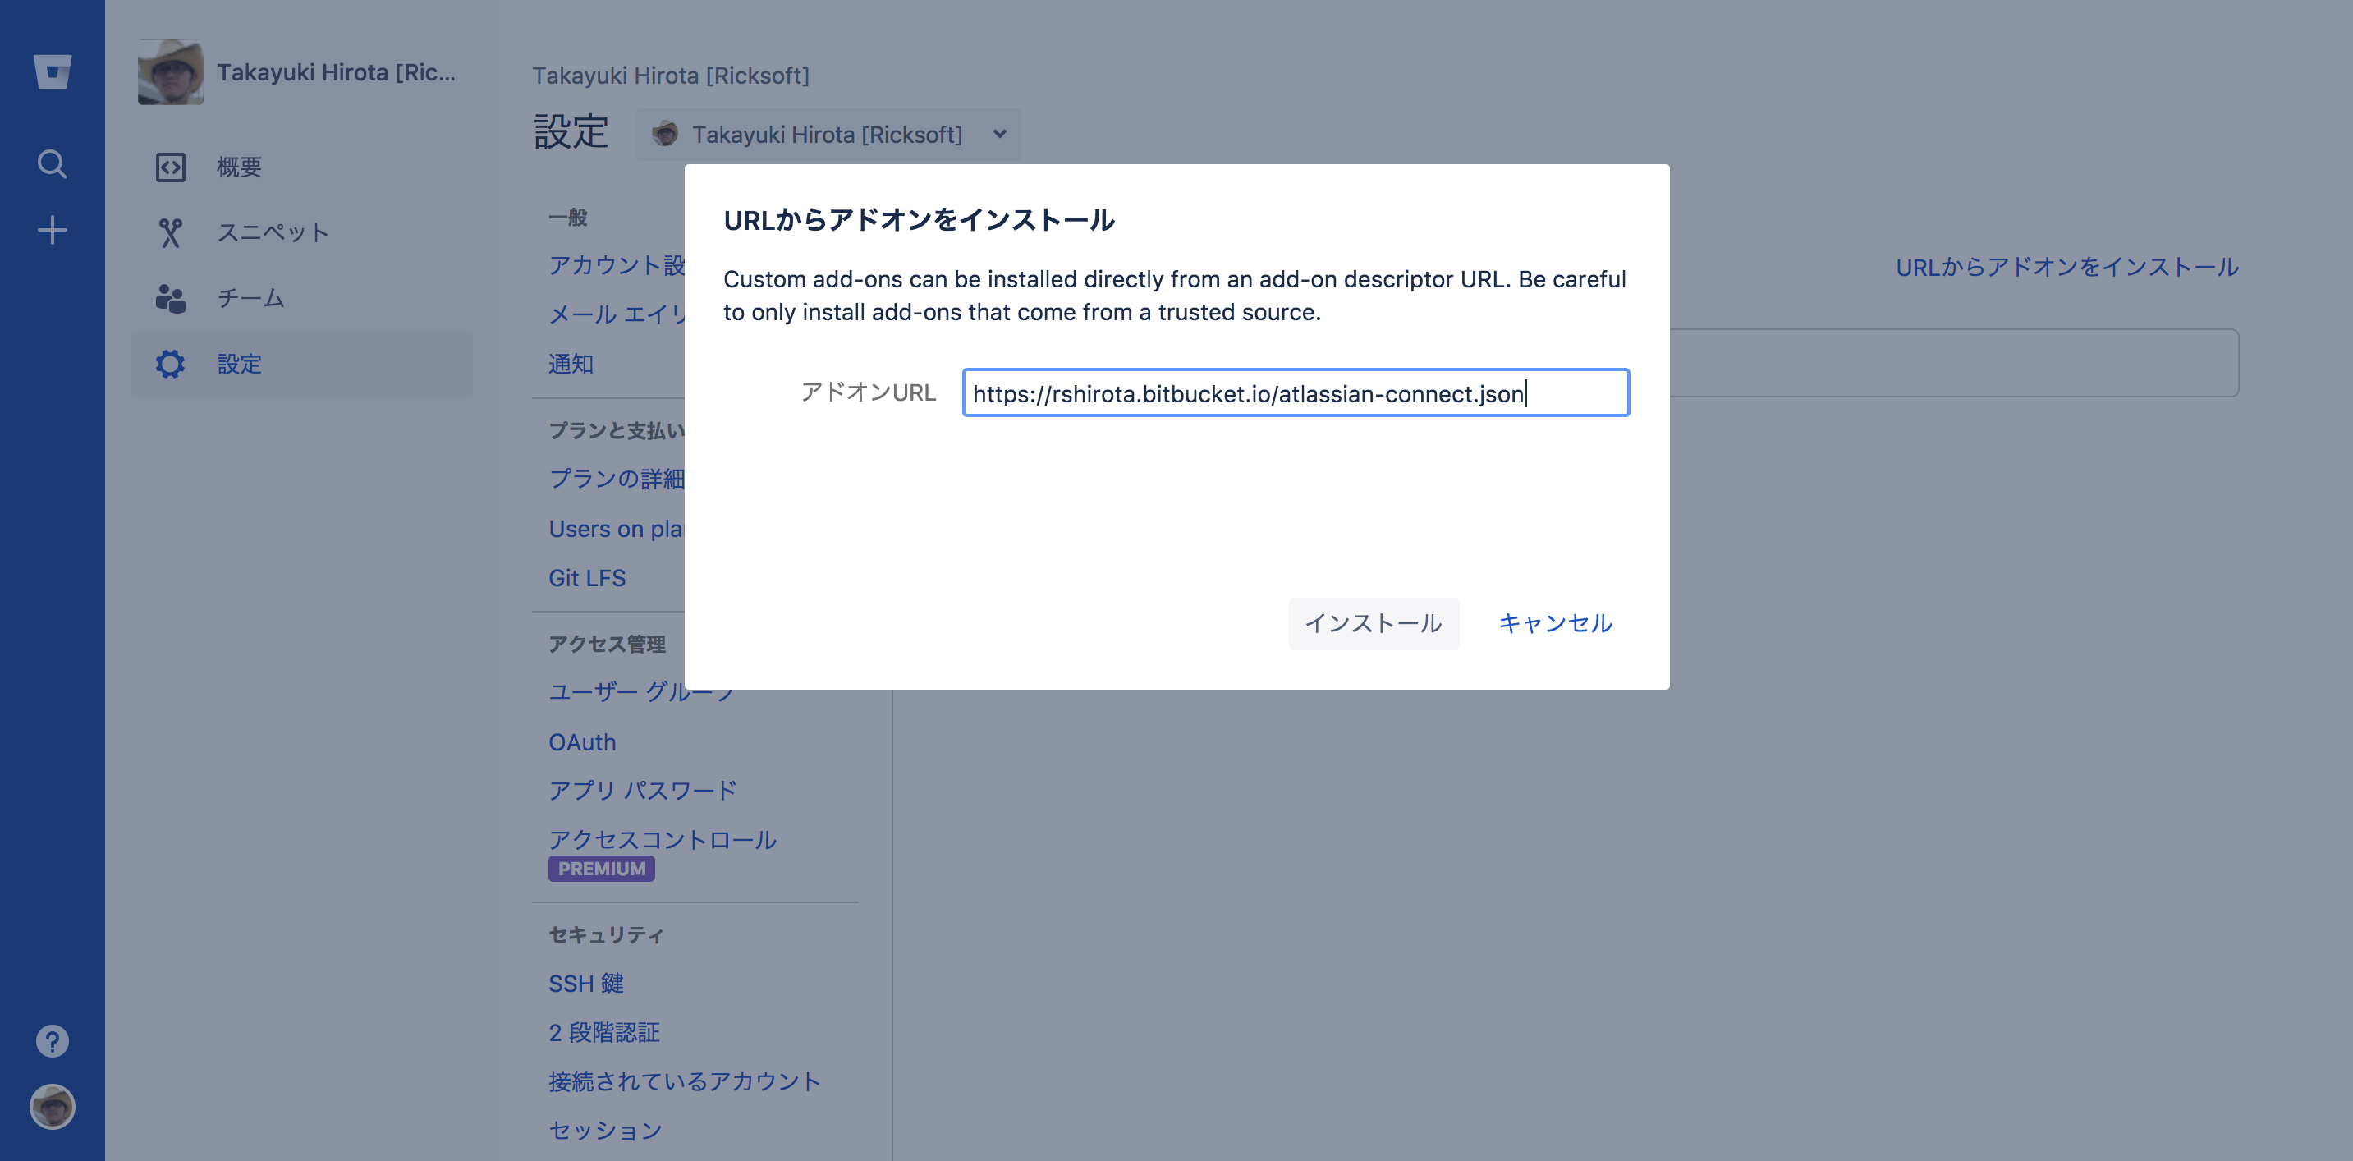
Task: Click the スニペット scissors icon
Action: [171, 233]
